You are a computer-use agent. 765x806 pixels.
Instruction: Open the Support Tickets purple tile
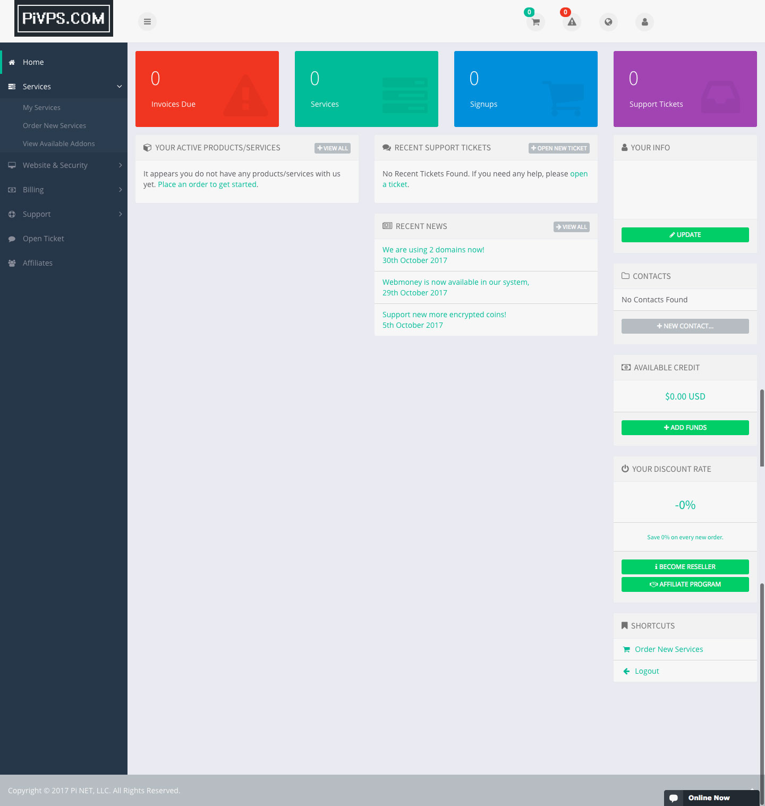coord(685,89)
